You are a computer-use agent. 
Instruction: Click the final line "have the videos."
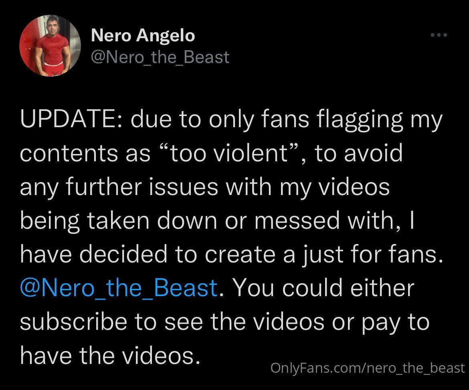point(110,355)
